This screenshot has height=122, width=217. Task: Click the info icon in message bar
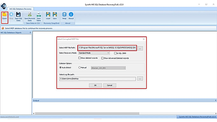(x=3, y=28)
